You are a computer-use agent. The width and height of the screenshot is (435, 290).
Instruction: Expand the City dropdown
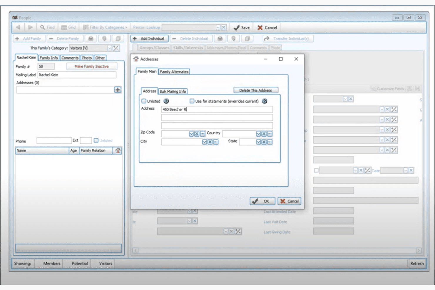[204, 142]
